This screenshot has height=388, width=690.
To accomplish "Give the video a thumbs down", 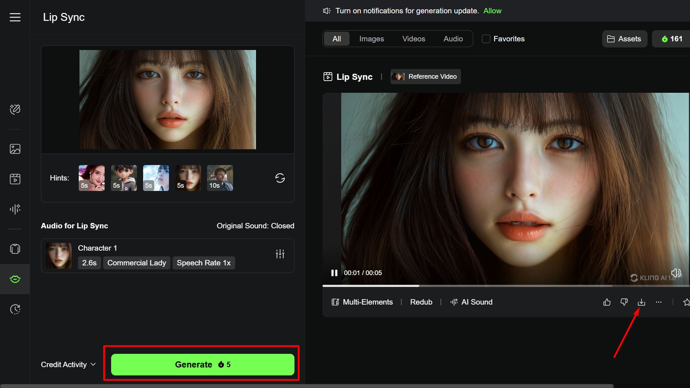I will [x=624, y=302].
